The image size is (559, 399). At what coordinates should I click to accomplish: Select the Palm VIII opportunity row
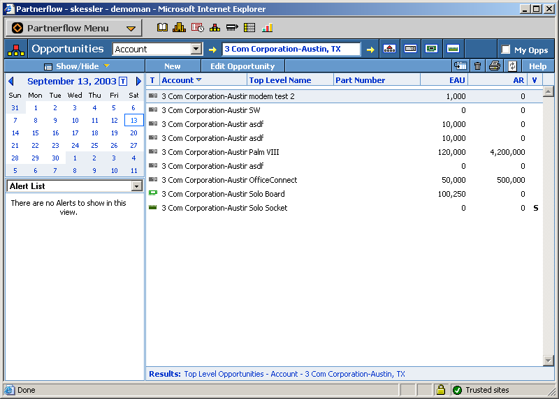[344, 152]
